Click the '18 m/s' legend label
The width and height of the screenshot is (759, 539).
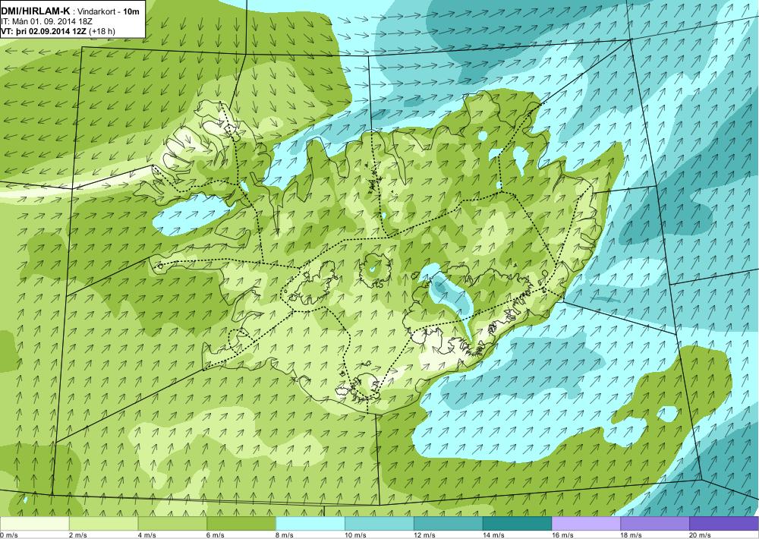631,535
